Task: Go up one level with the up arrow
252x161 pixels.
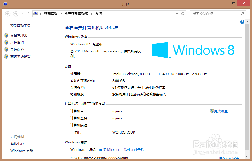Action: pos(29,14)
